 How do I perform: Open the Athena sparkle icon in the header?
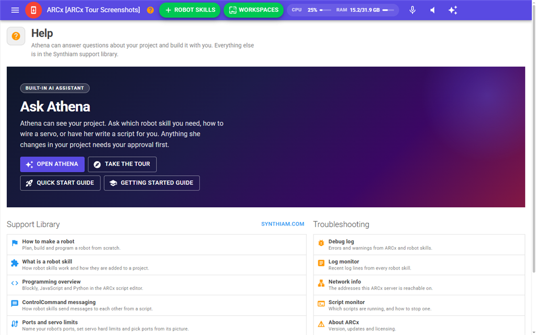(453, 10)
